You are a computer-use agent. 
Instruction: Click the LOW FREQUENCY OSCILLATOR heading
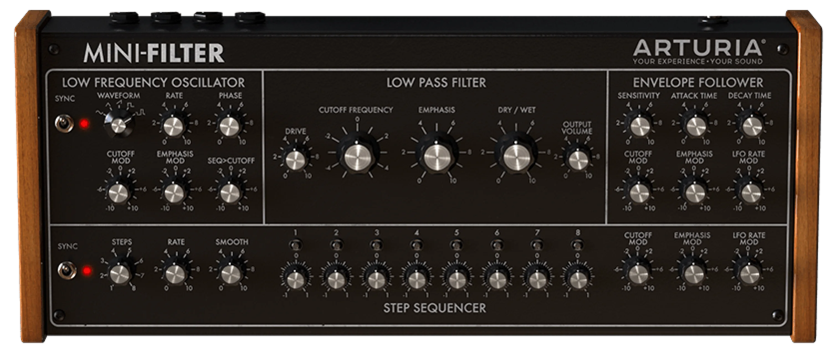click(x=153, y=82)
